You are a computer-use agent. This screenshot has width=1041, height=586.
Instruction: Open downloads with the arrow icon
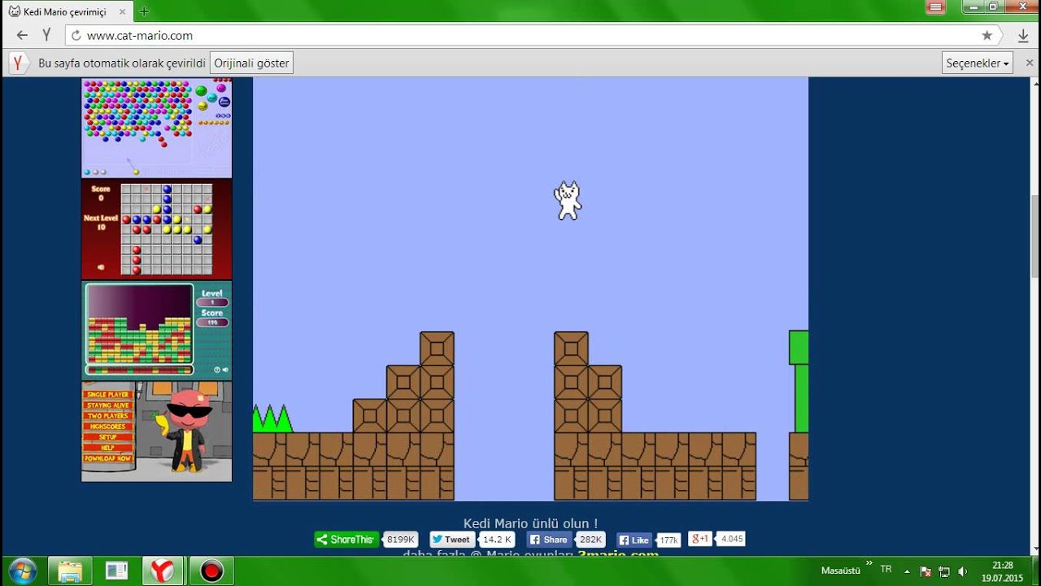(1023, 35)
